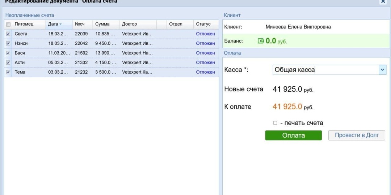Viewport: 391px width, 195px height.
Task: Click the sum 9 450.0 in Нэнси row
Action: (106, 43)
